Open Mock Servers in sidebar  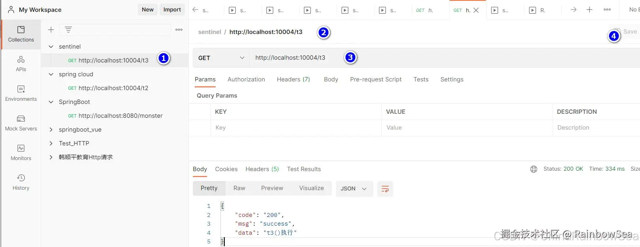pyautogui.click(x=21, y=123)
